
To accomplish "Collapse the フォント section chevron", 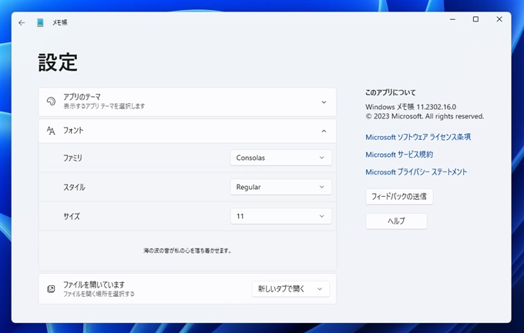I will [324, 132].
